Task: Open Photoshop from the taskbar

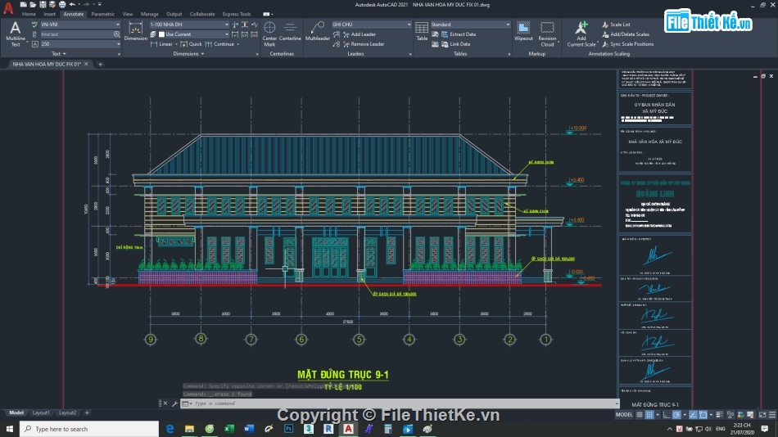Action: click(289, 429)
